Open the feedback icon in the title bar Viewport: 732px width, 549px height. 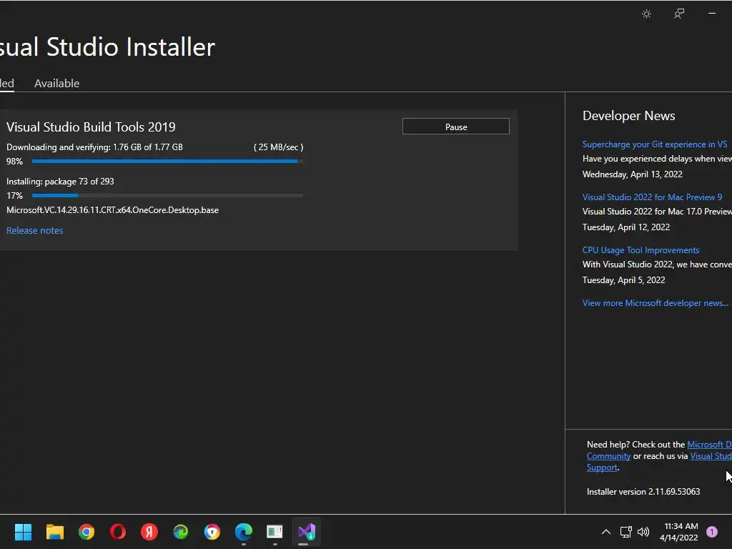(x=679, y=14)
